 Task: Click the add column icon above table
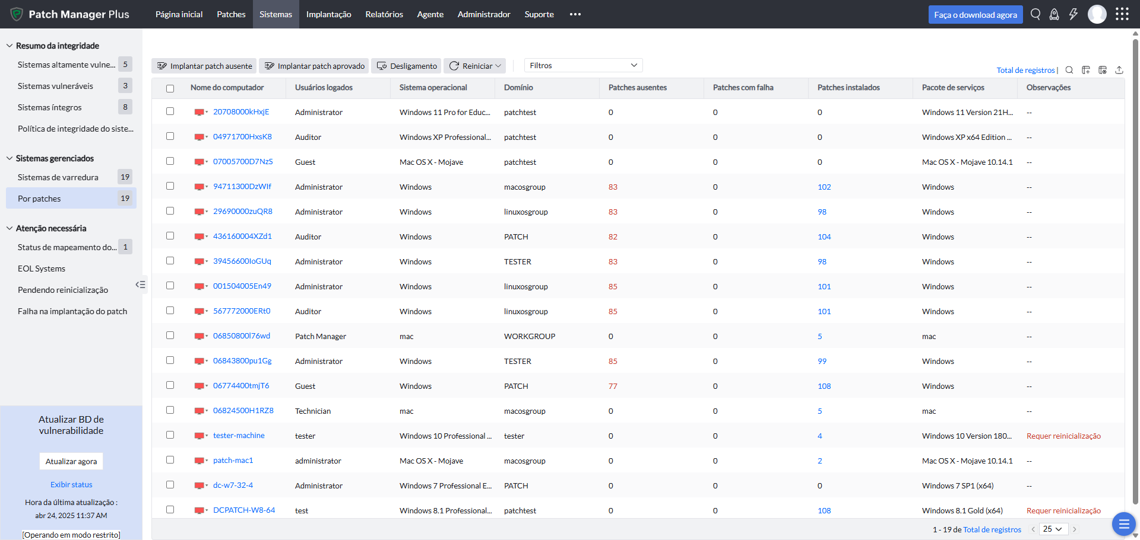[1086, 70]
